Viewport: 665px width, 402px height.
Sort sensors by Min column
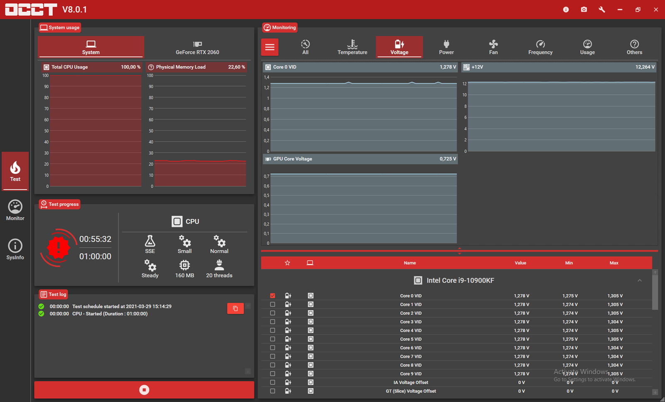(569, 263)
